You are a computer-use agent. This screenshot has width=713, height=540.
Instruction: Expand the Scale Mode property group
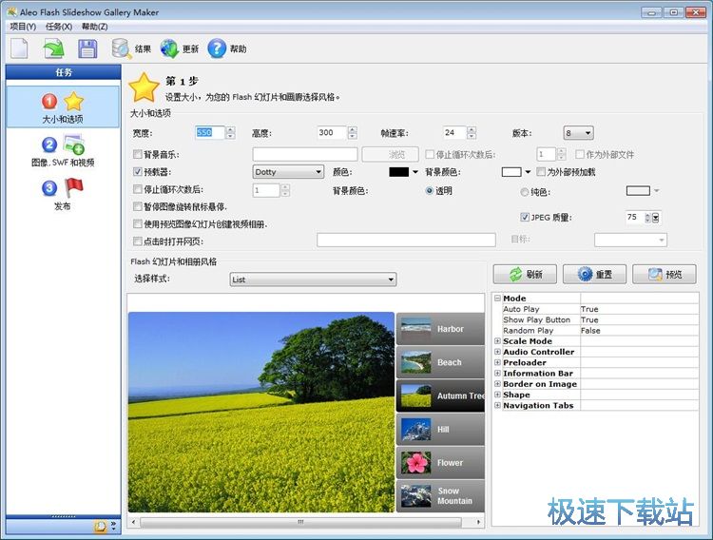[x=497, y=341]
